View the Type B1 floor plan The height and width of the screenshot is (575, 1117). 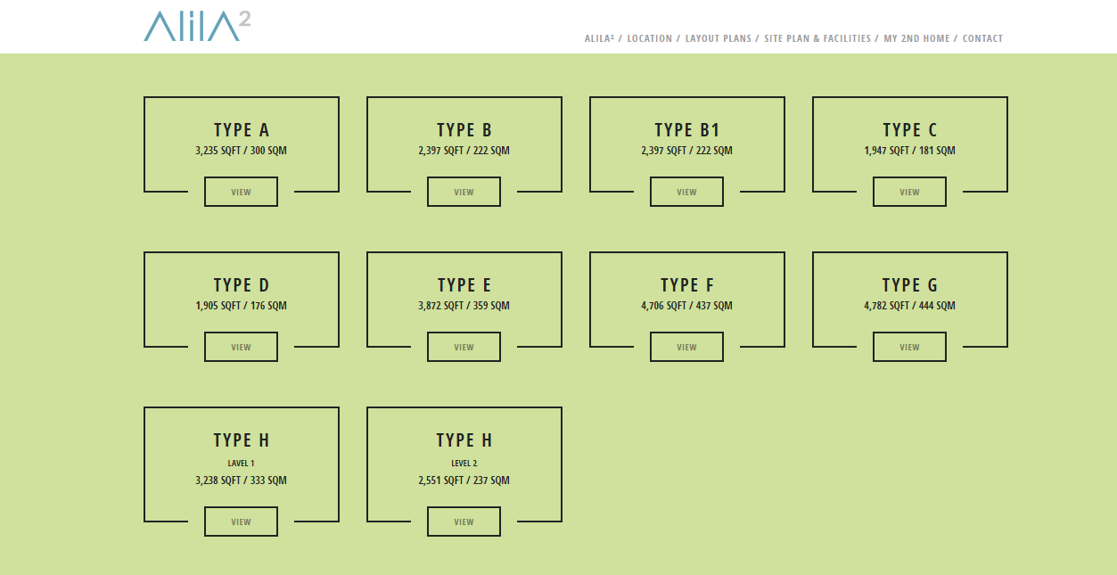pyautogui.click(x=686, y=192)
